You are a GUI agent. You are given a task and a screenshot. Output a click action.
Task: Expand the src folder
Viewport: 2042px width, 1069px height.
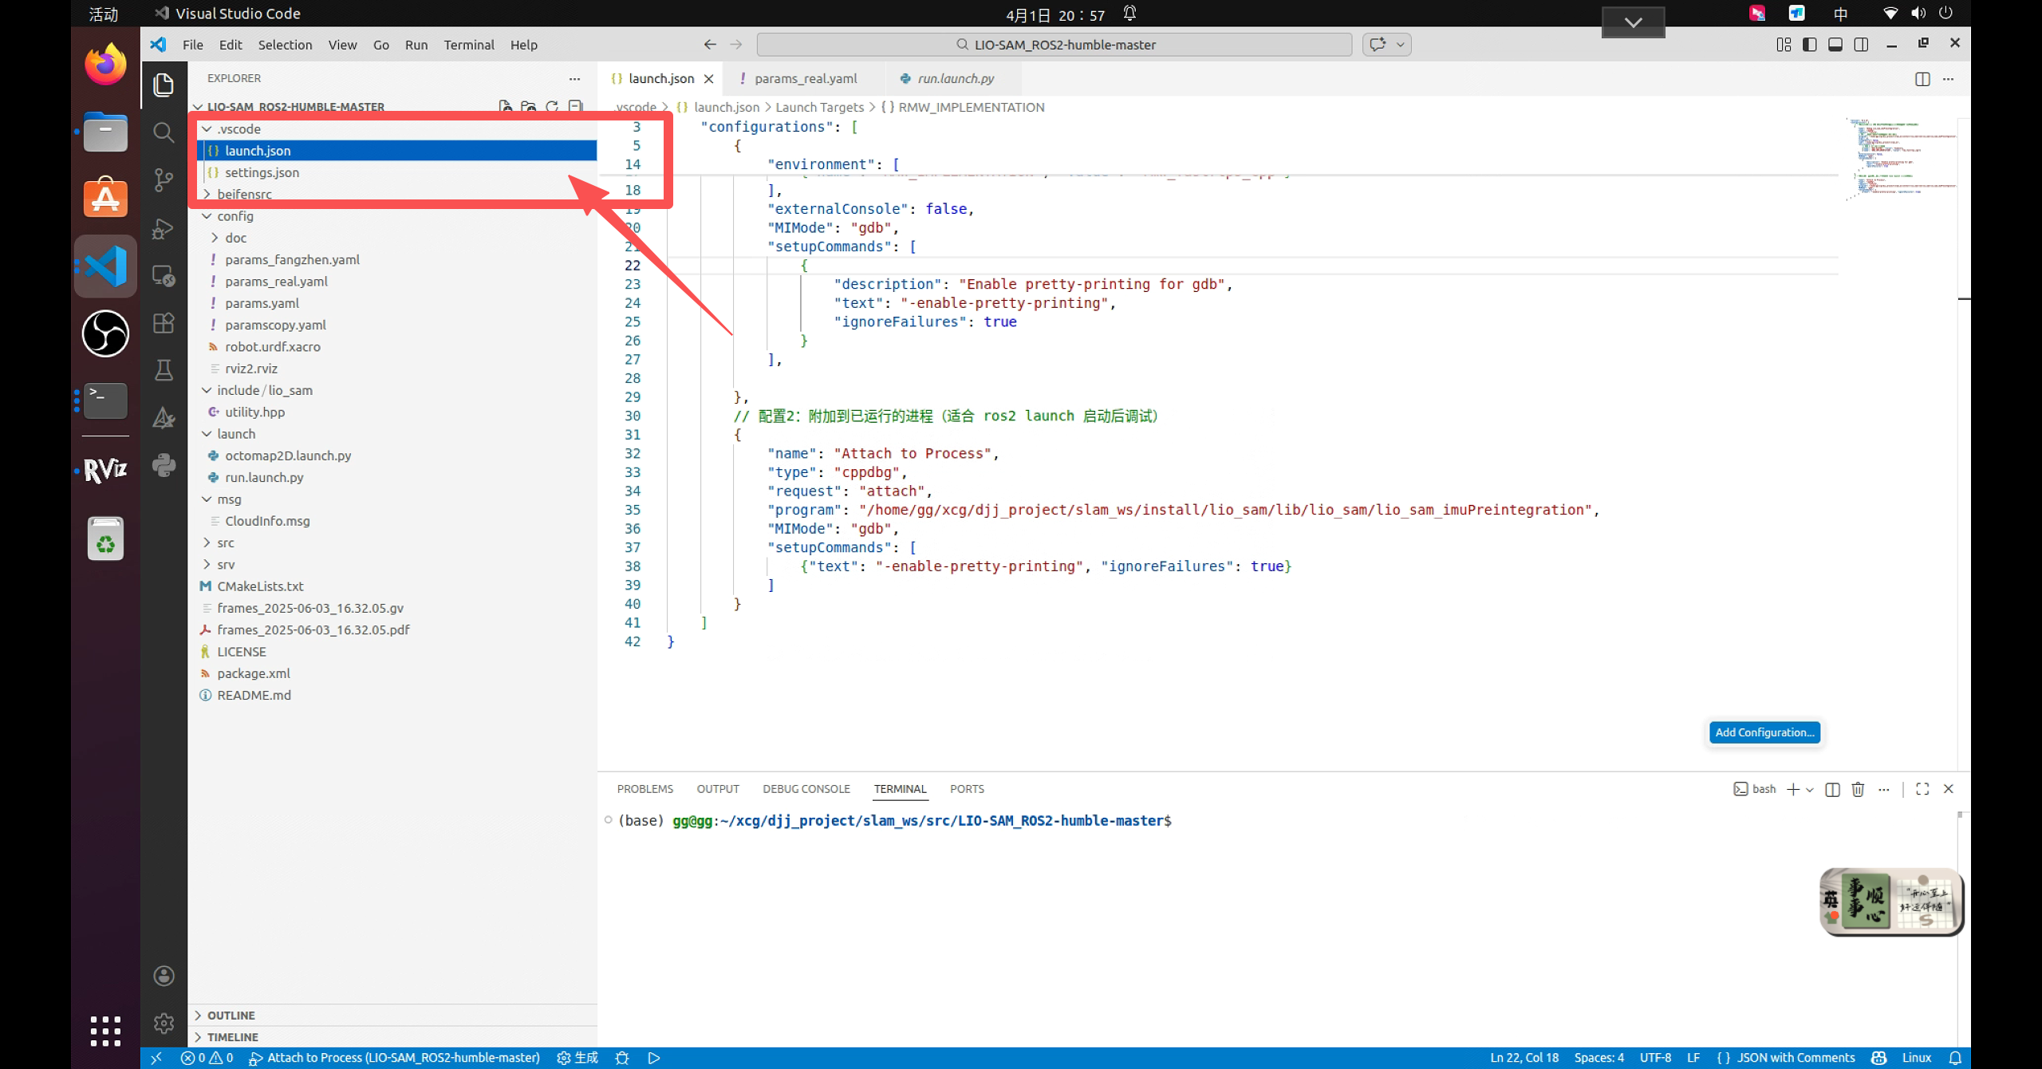tap(226, 542)
